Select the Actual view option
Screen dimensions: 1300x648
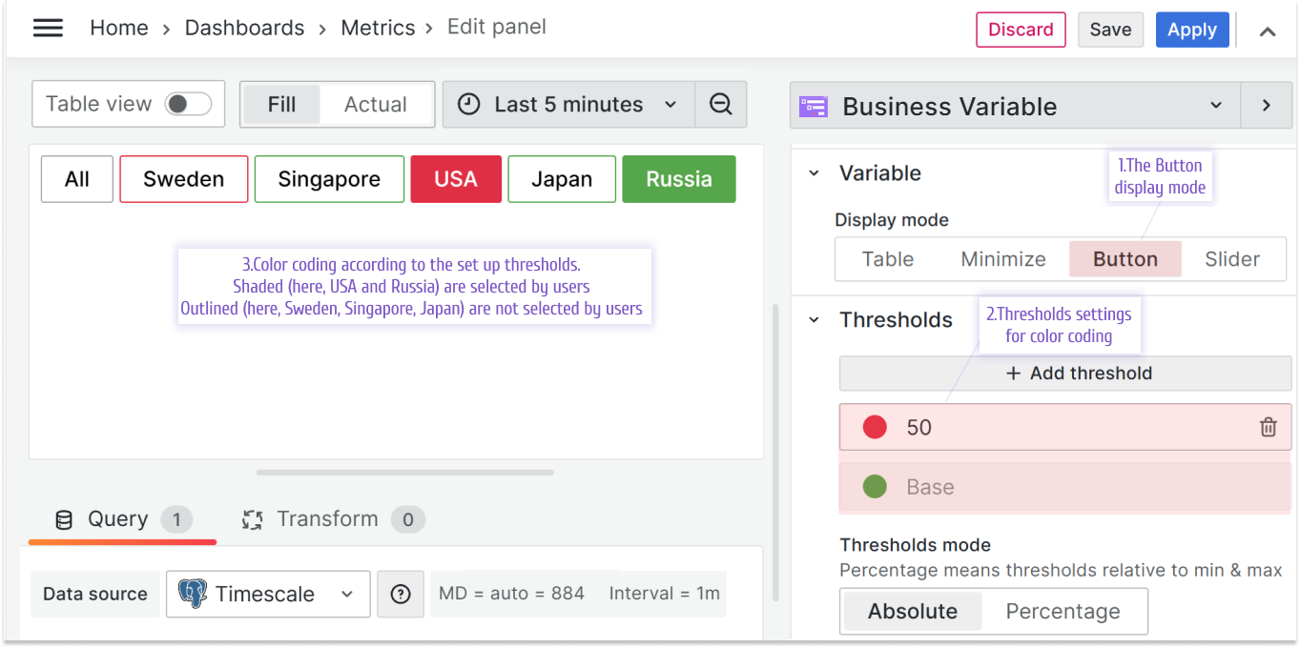click(x=375, y=104)
